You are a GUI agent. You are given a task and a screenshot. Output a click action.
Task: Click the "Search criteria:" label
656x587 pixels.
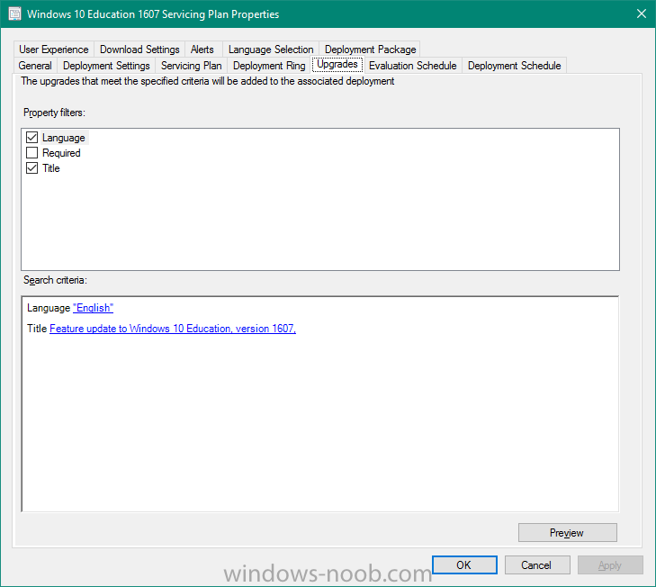(x=55, y=280)
